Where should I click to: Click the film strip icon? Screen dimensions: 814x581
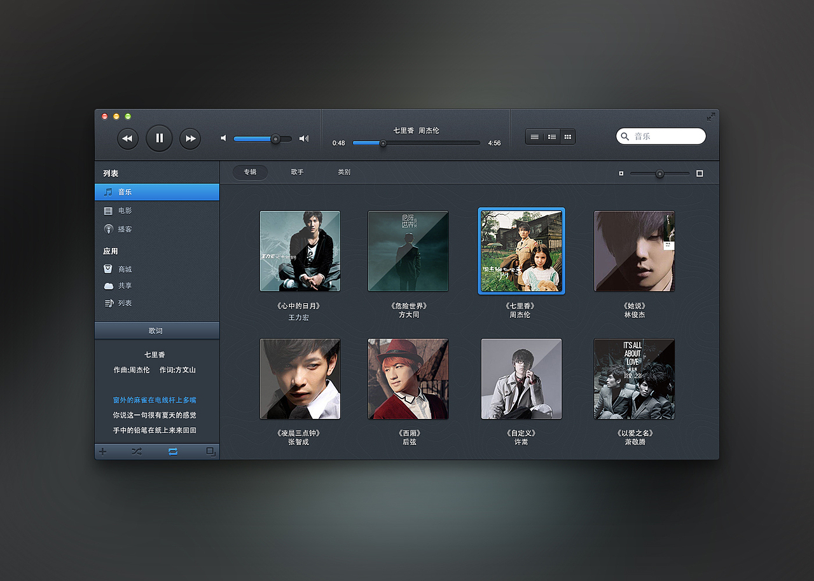click(108, 210)
